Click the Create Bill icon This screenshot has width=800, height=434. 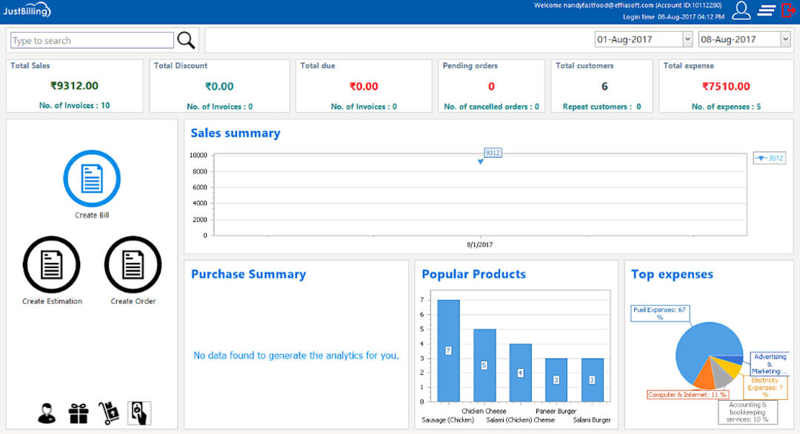click(92, 178)
